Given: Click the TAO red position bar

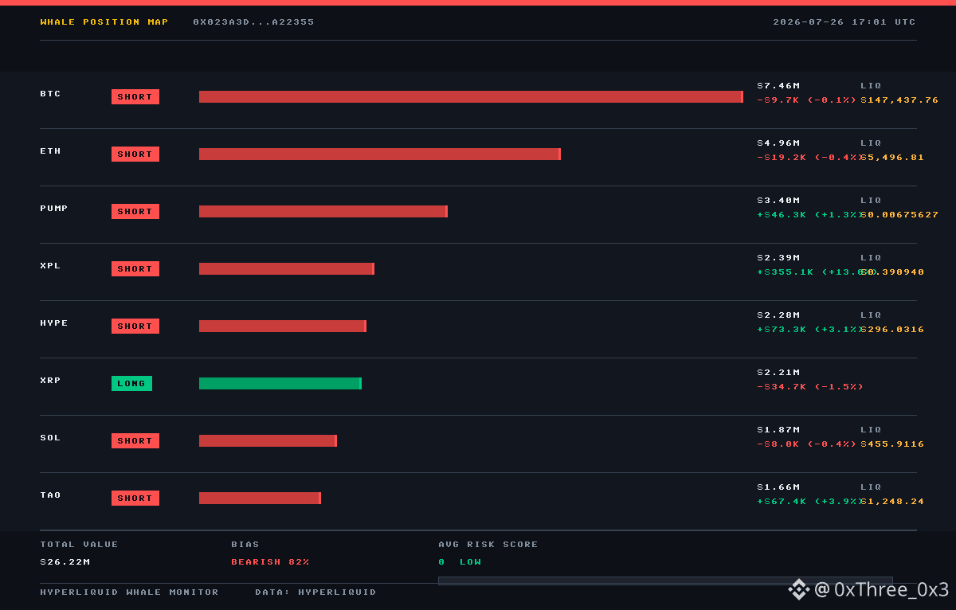Looking at the screenshot, I should pos(260,499).
